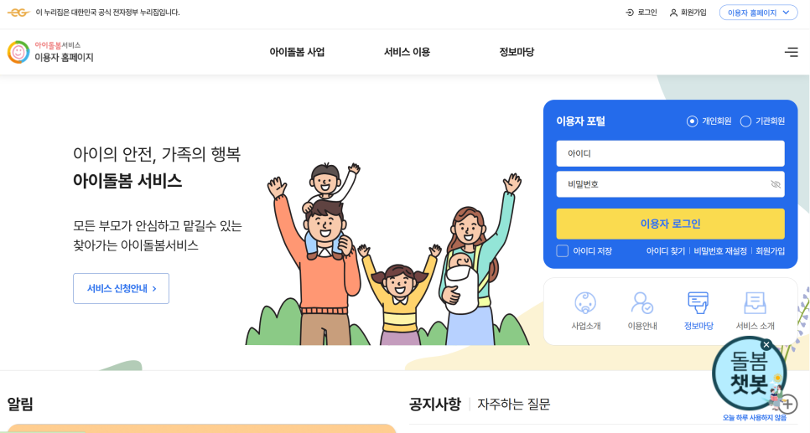Image resolution: width=810 pixels, height=433 pixels.
Task: Open the 이용안내 person icon
Action: (x=641, y=302)
